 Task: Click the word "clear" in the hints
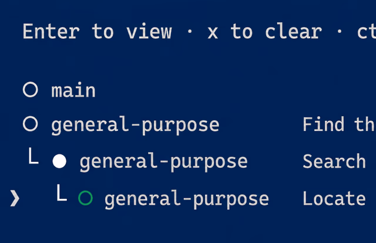[x=294, y=31]
